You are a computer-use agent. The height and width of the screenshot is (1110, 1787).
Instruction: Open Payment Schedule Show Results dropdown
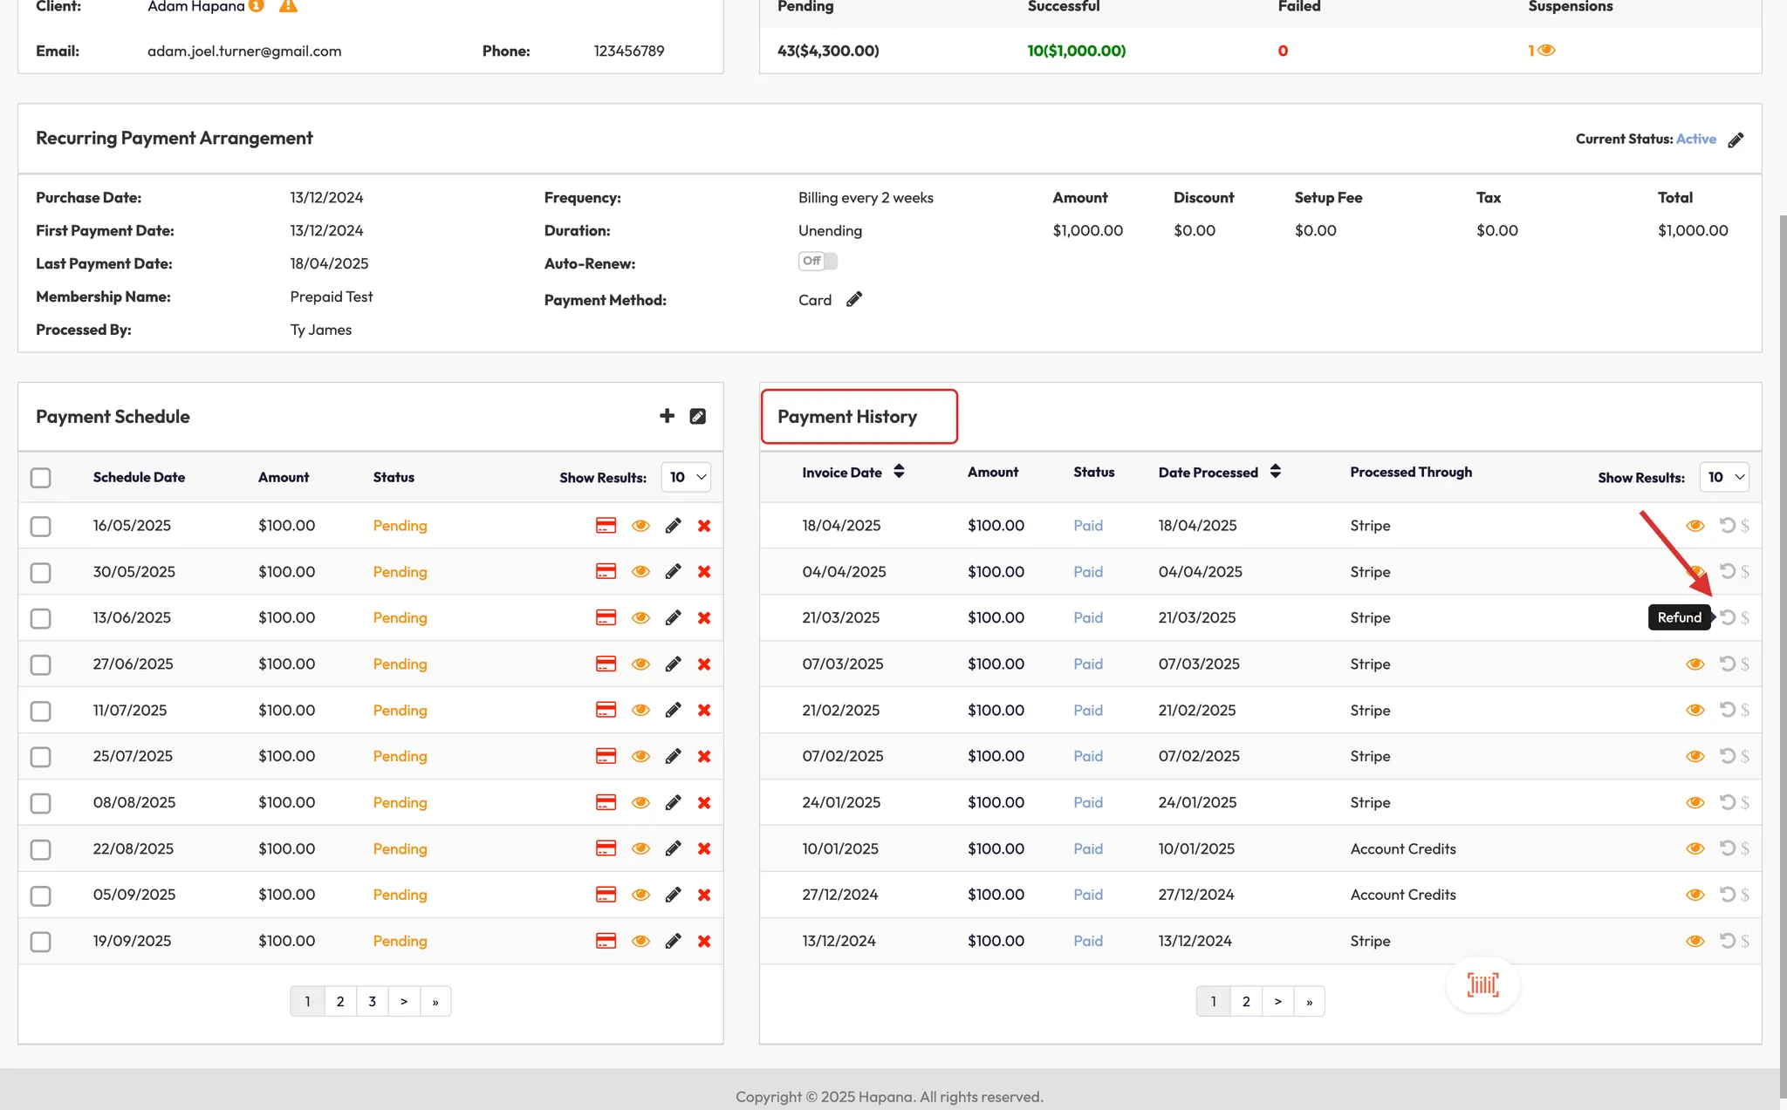(x=686, y=477)
